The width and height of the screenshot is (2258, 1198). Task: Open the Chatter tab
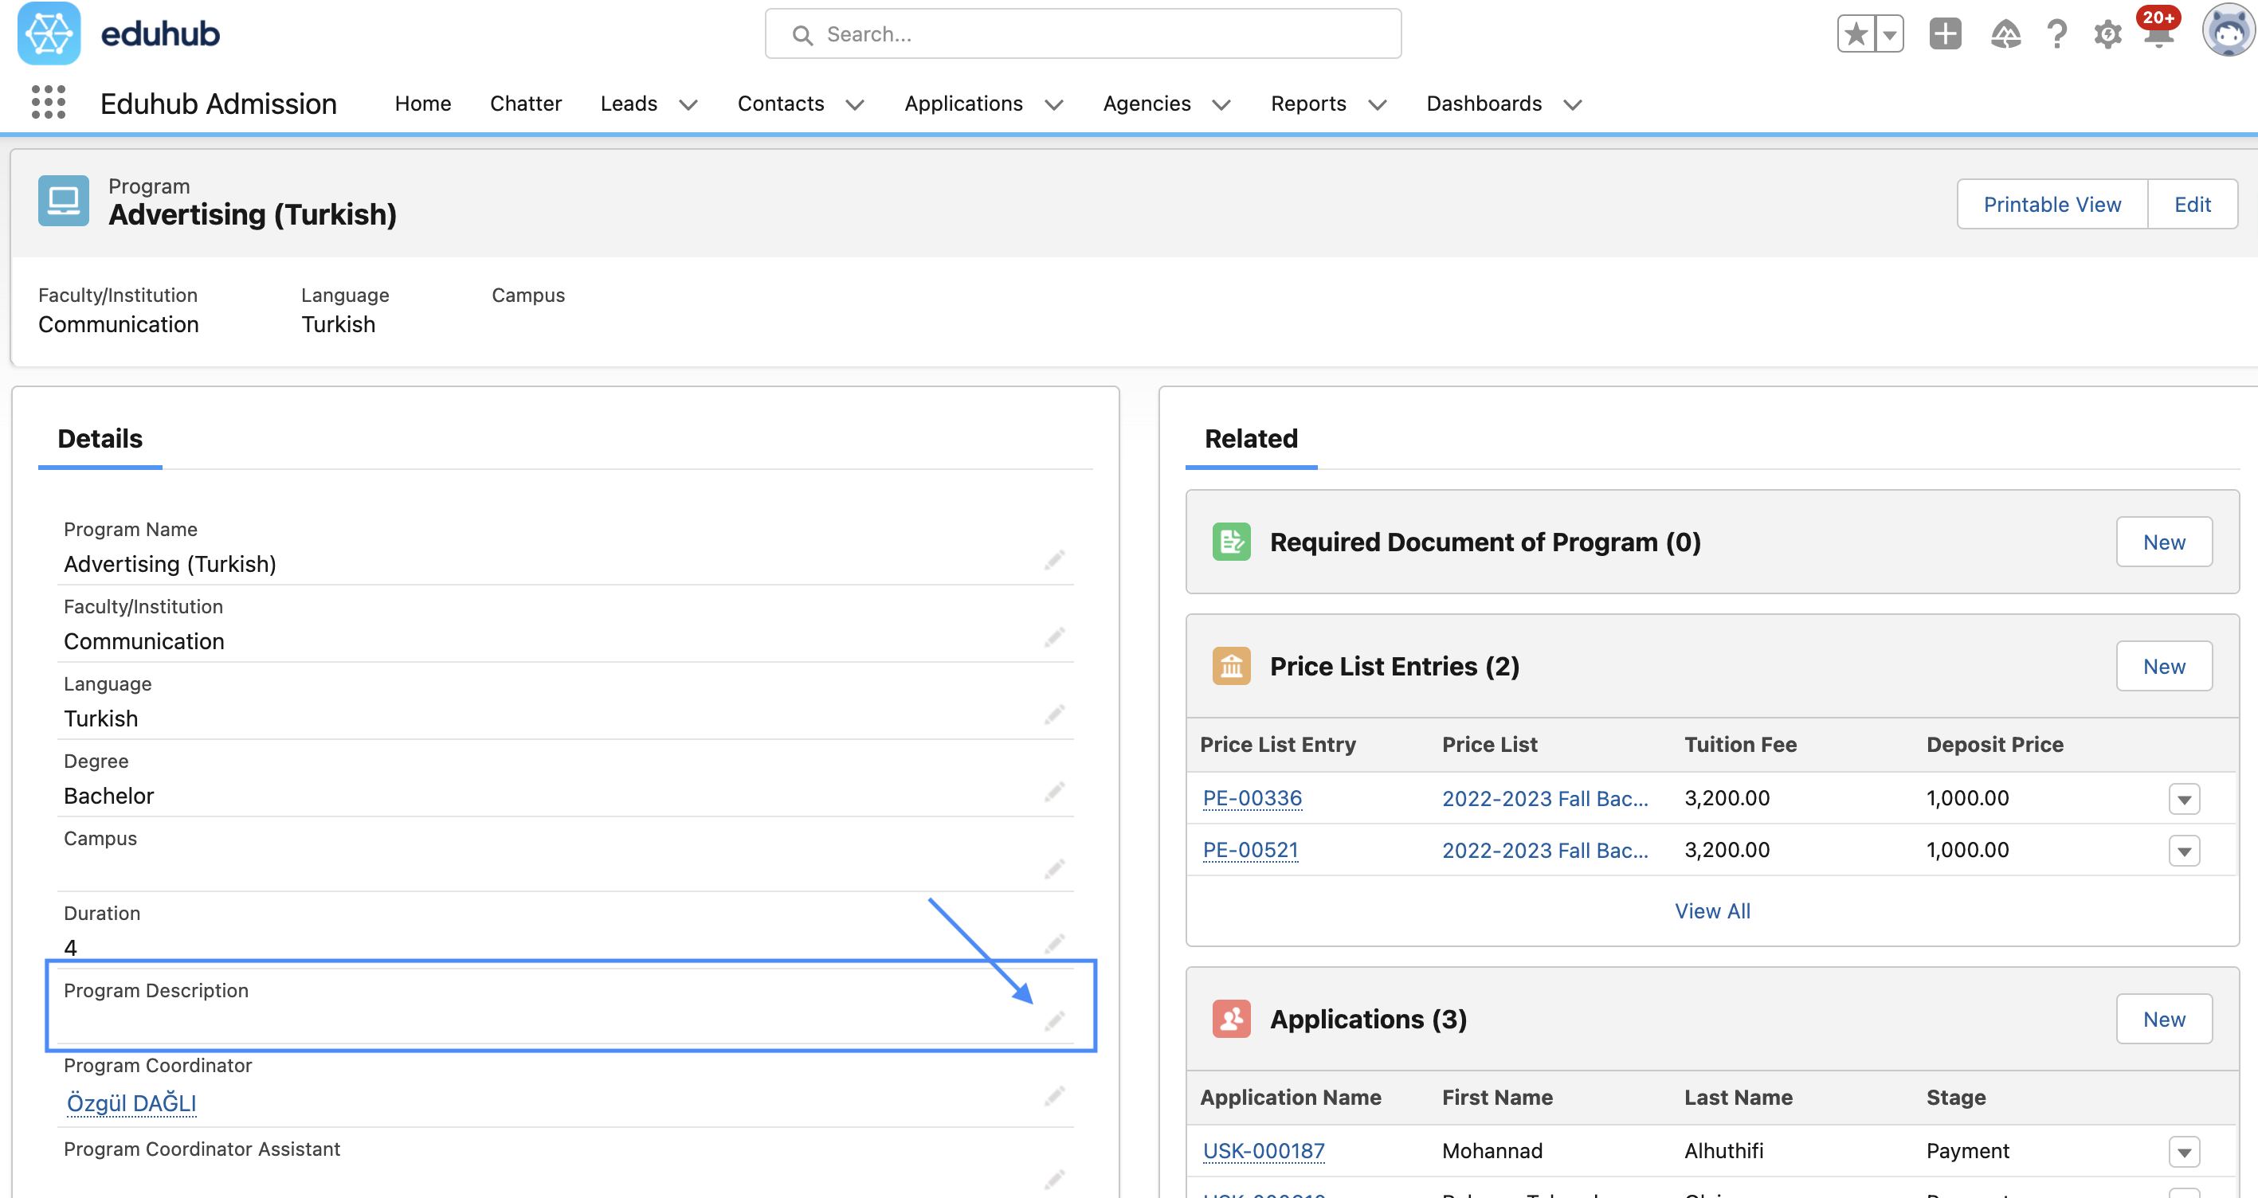[525, 104]
